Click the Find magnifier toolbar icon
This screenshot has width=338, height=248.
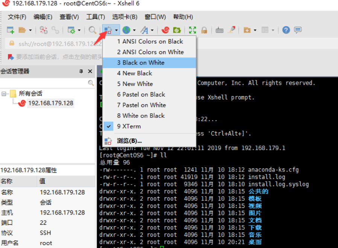point(92,30)
